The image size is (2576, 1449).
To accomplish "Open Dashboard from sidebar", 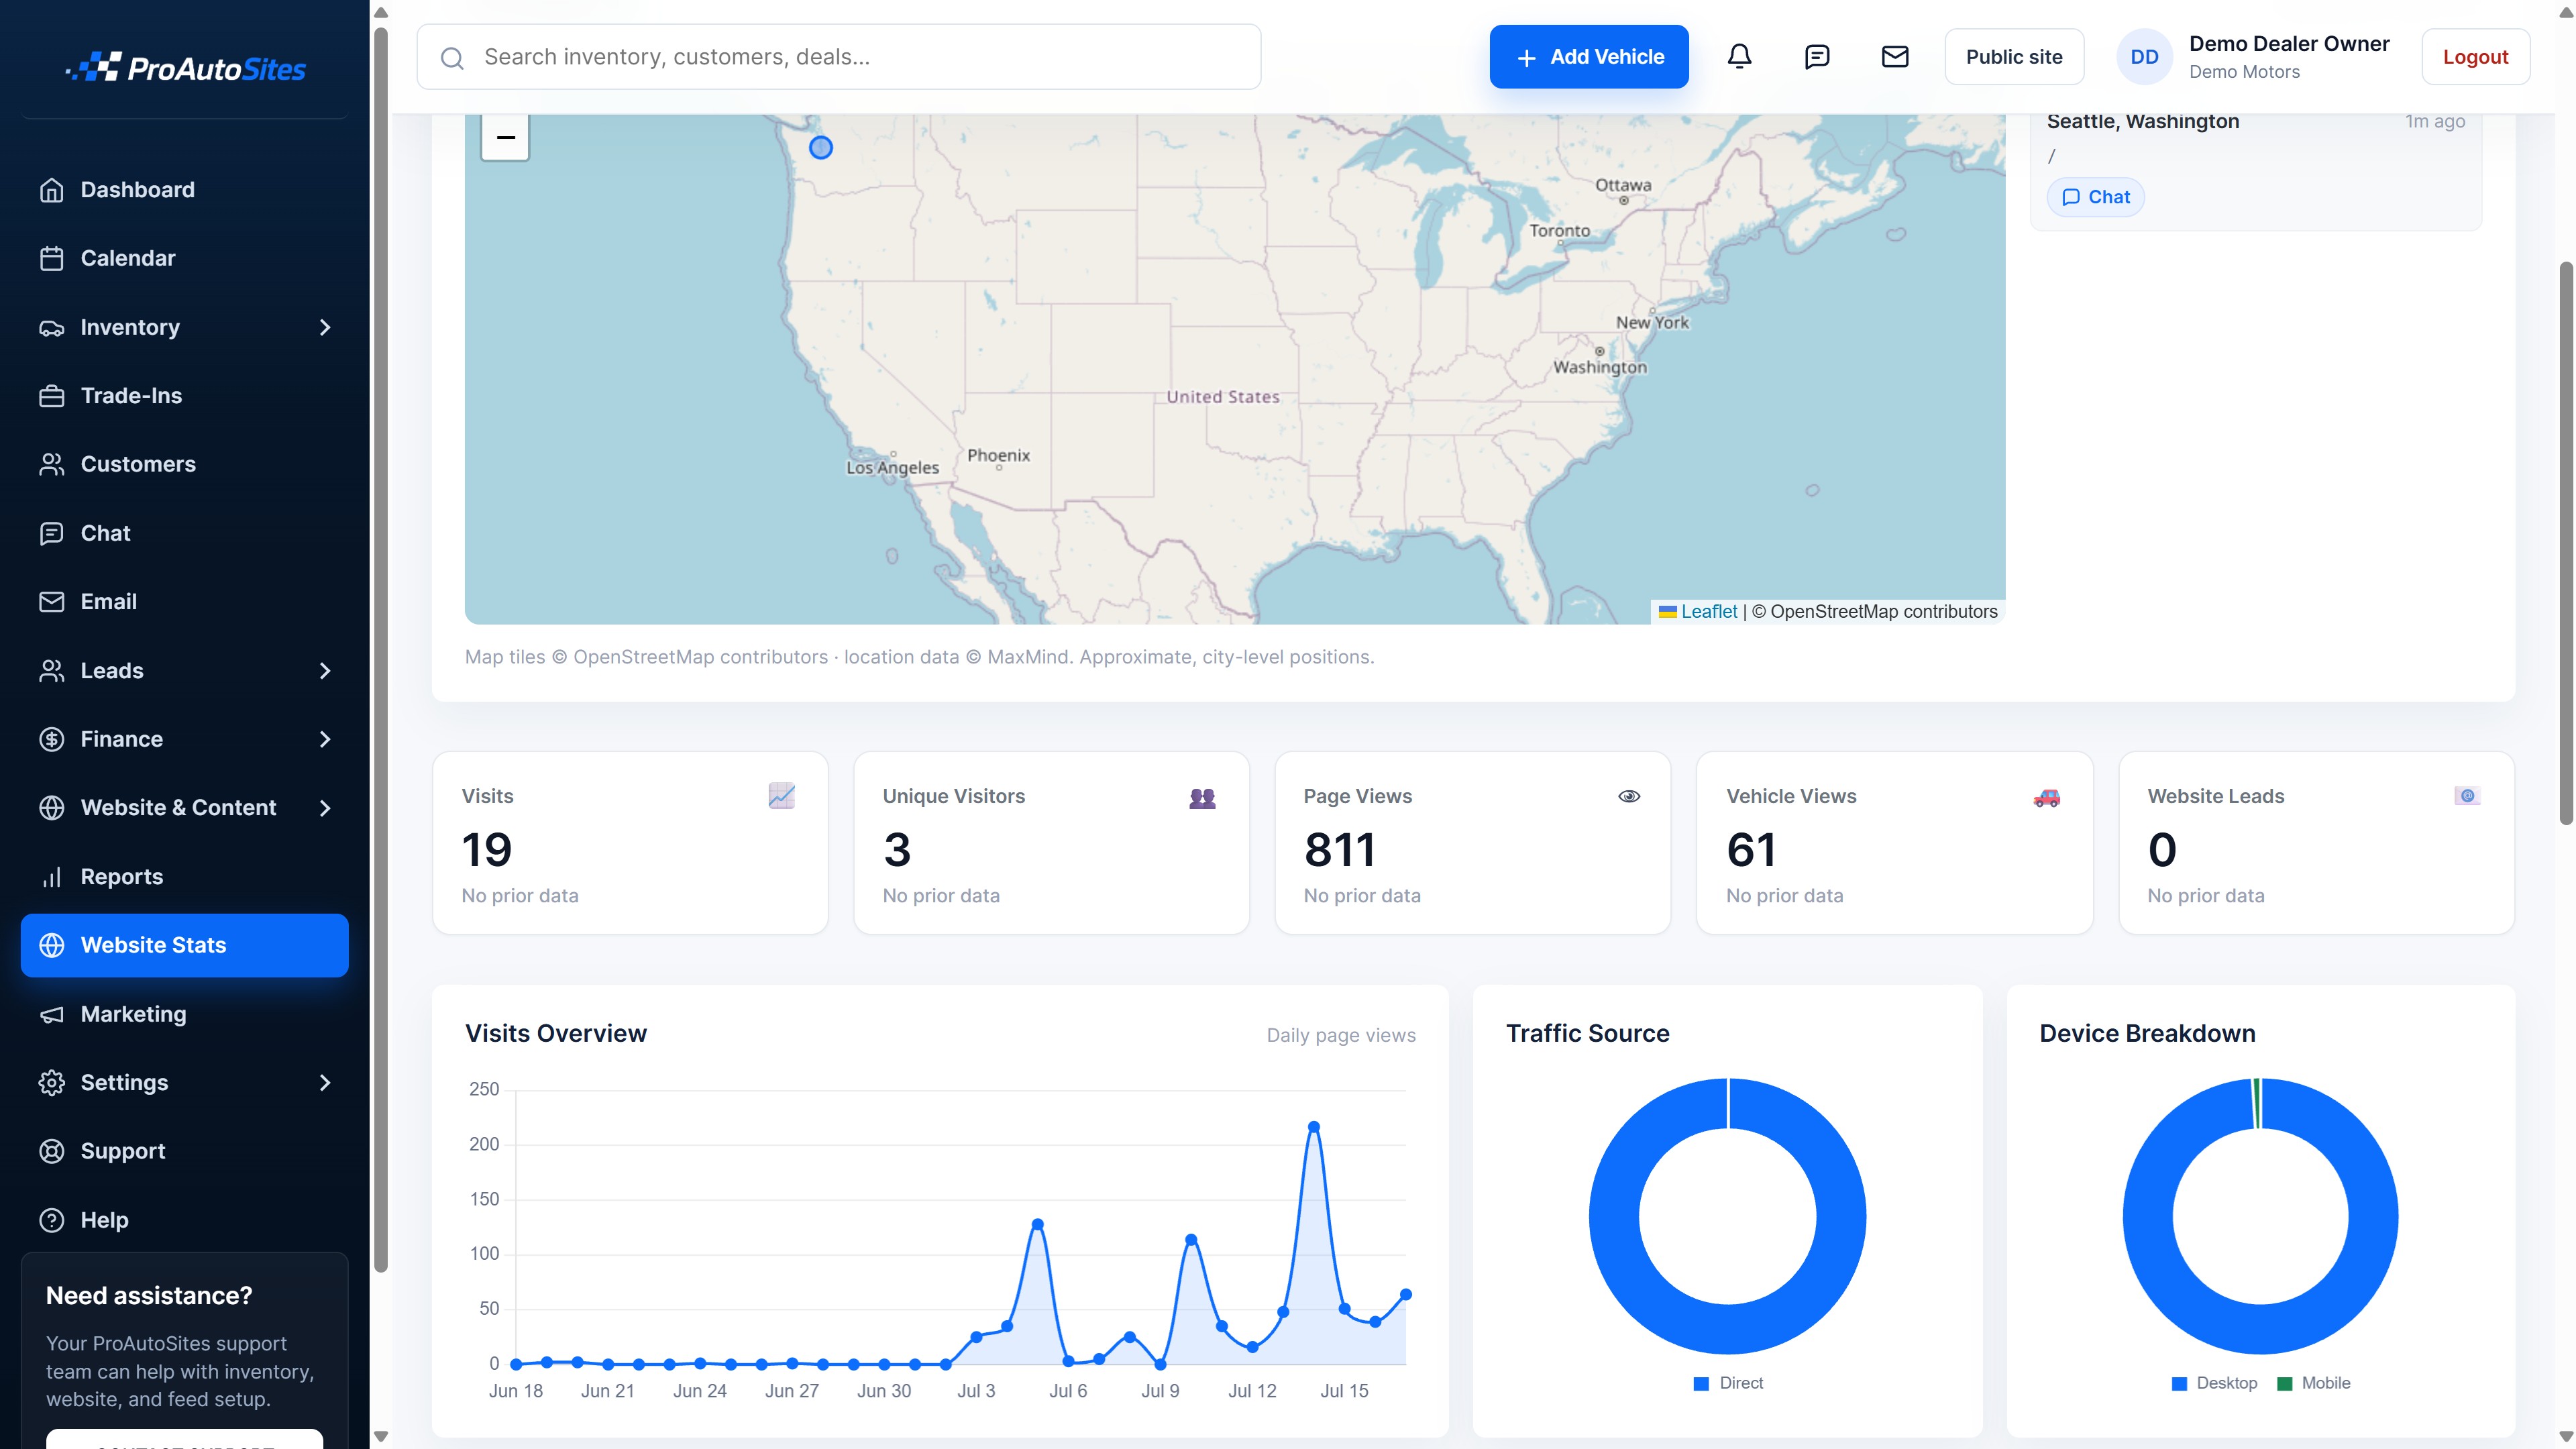I will (x=184, y=190).
